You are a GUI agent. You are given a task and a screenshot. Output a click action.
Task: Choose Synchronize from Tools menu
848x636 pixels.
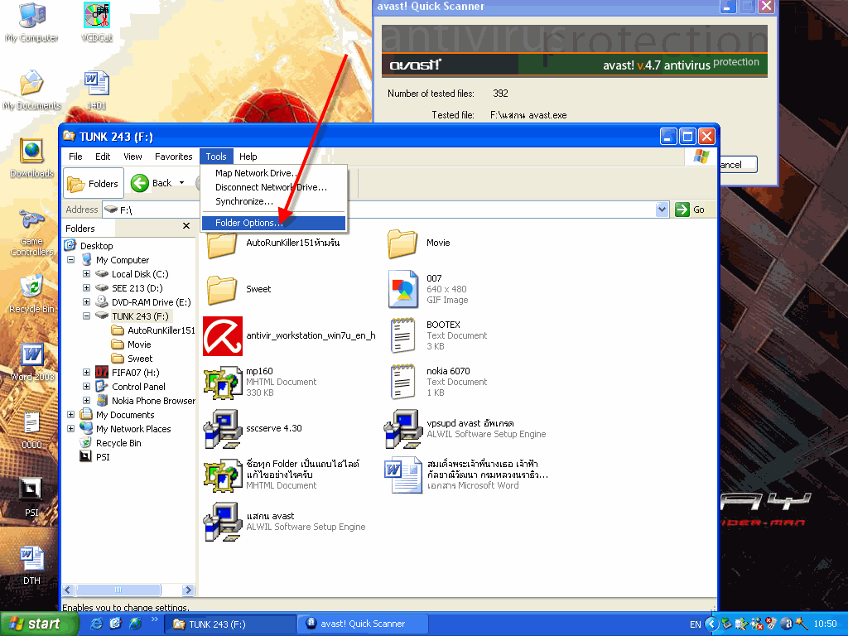coord(273,201)
